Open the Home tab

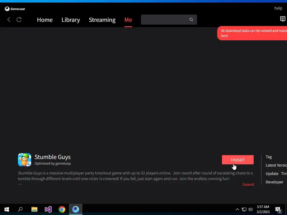click(45, 20)
